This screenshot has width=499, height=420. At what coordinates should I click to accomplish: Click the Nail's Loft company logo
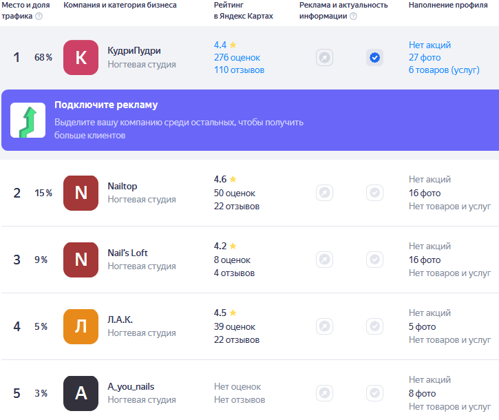point(81,260)
